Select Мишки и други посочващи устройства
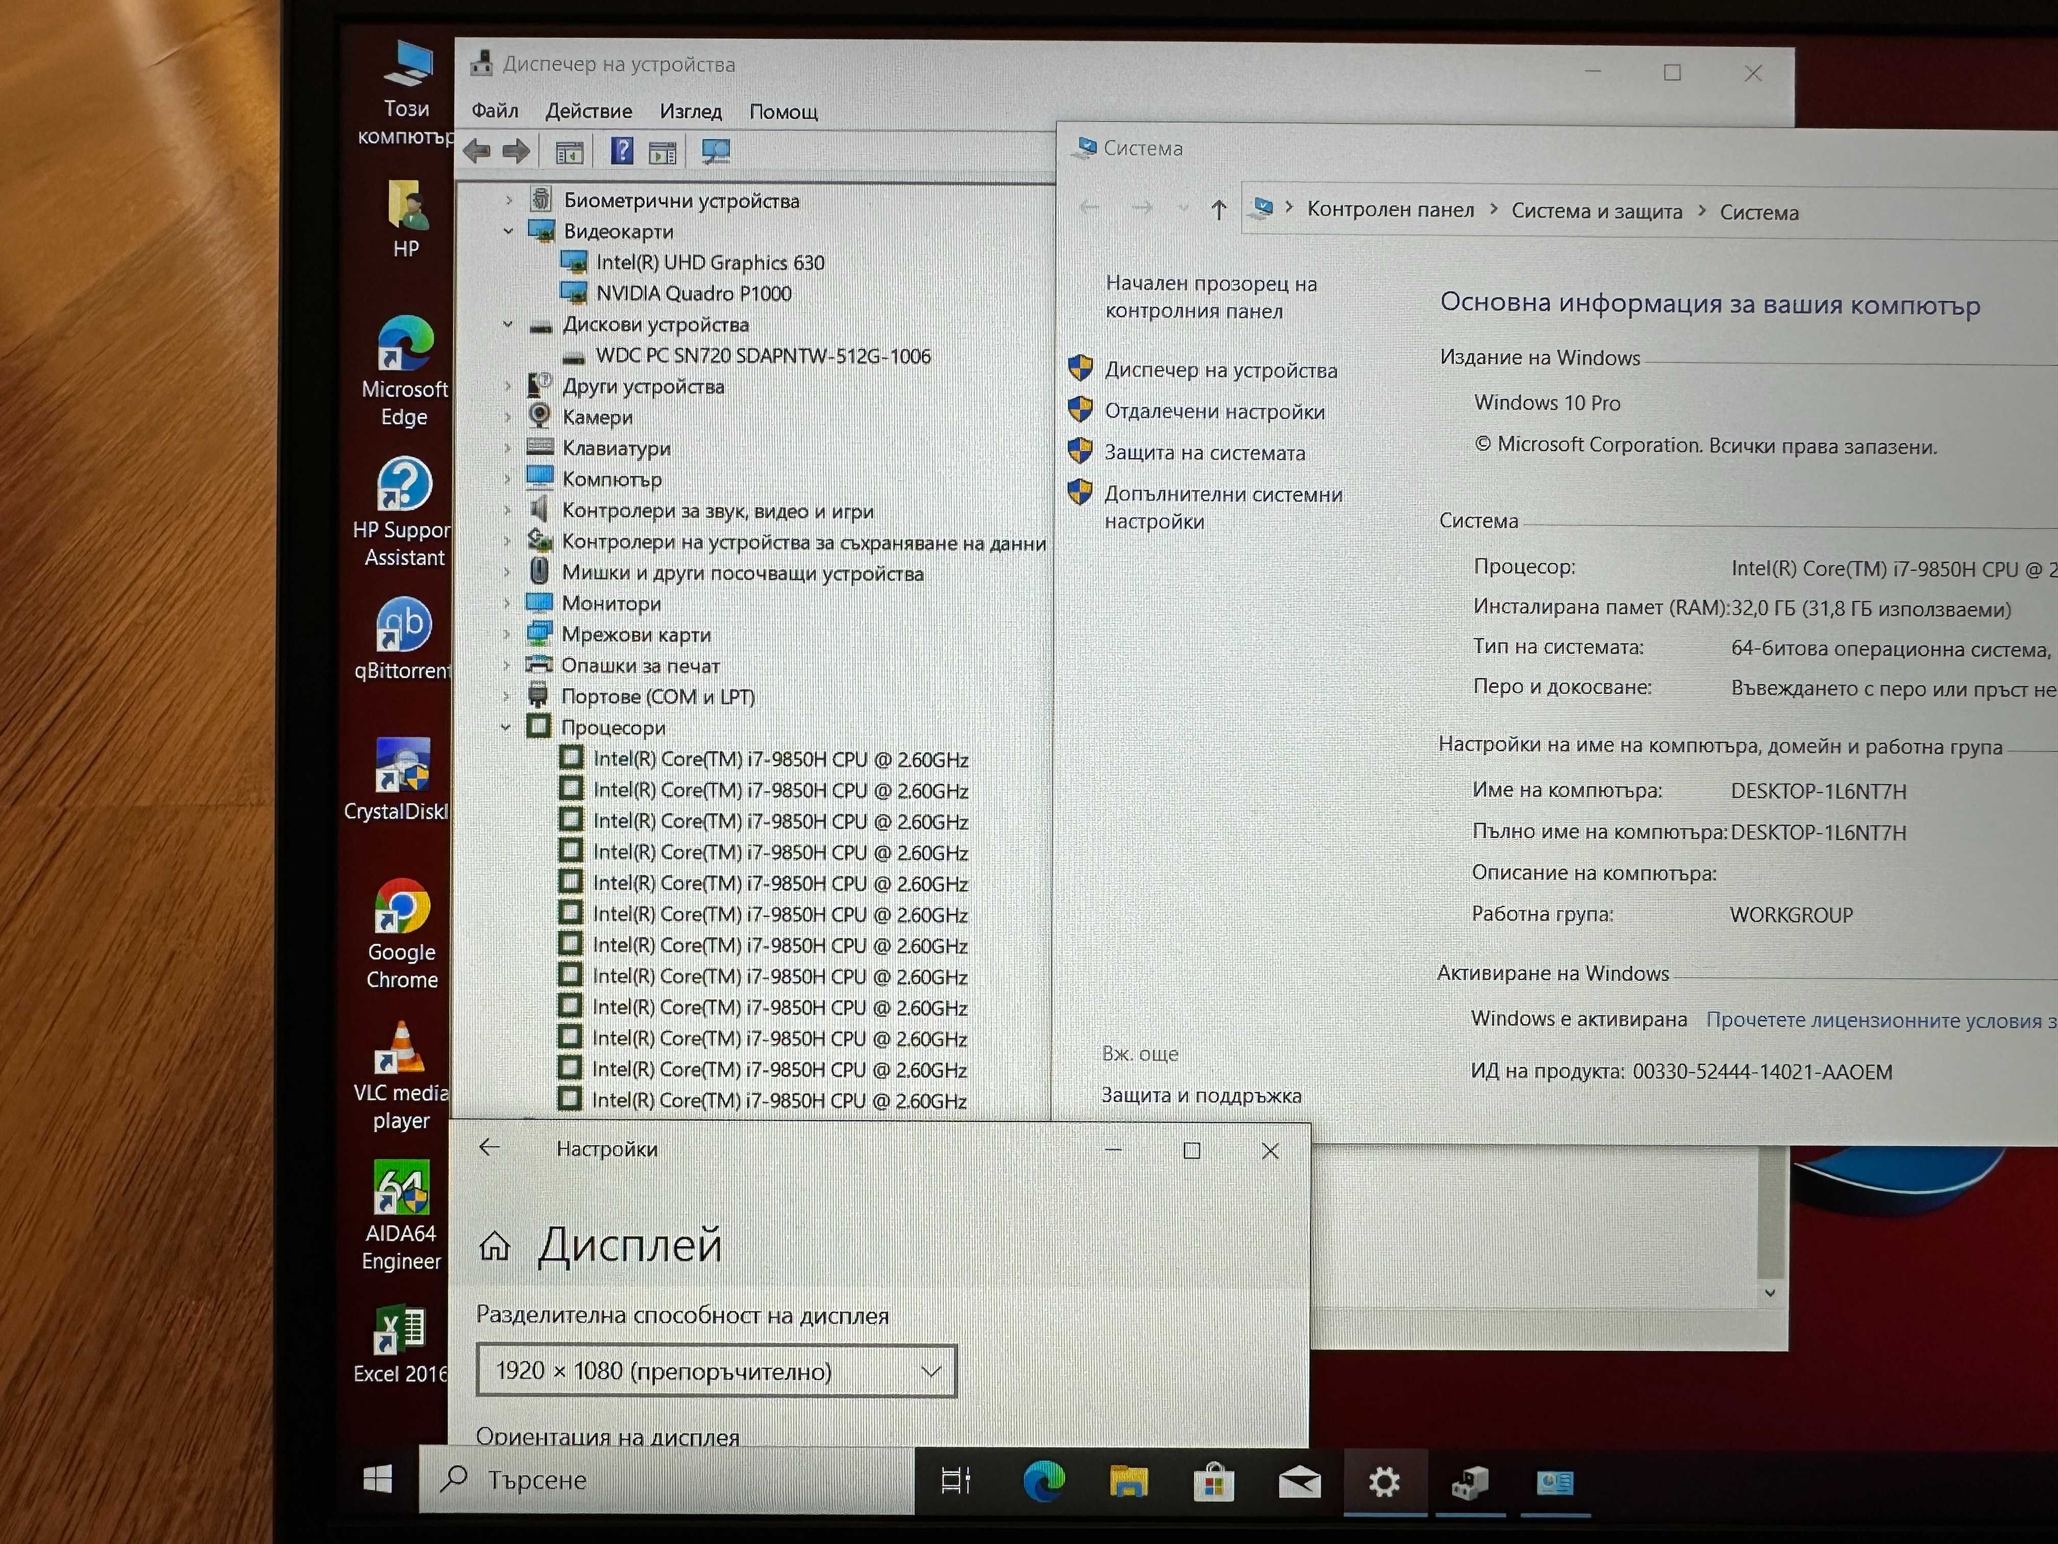The height and width of the screenshot is (1544, 2058). click(x=743, y=573)
